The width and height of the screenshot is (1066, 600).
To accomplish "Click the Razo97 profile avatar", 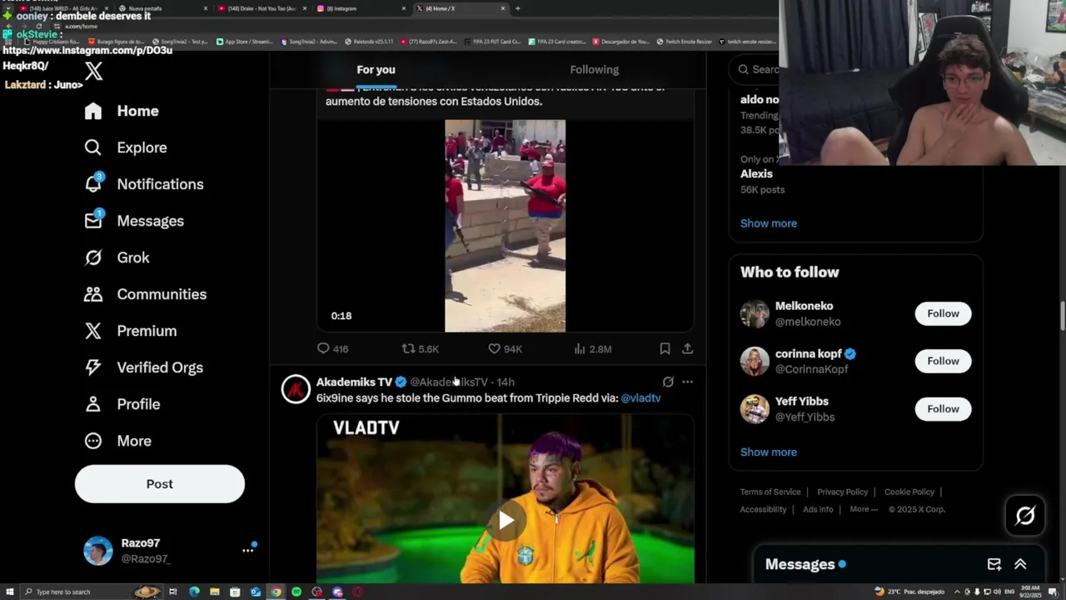I will pos(98,551).
